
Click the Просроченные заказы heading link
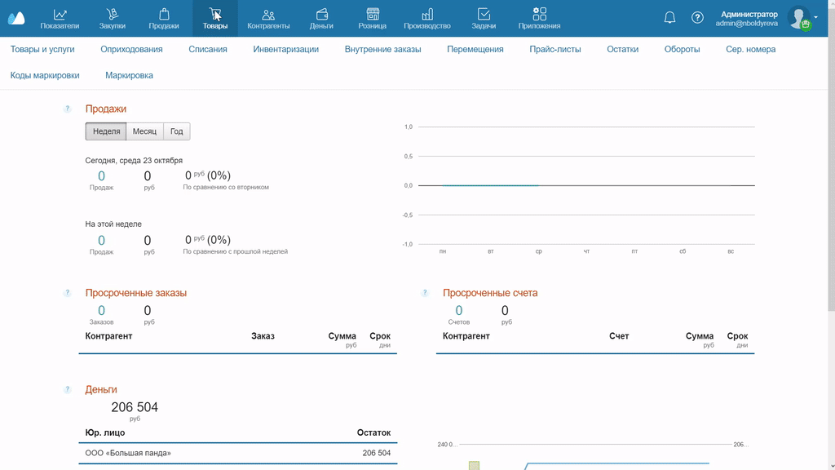(135, 293)
